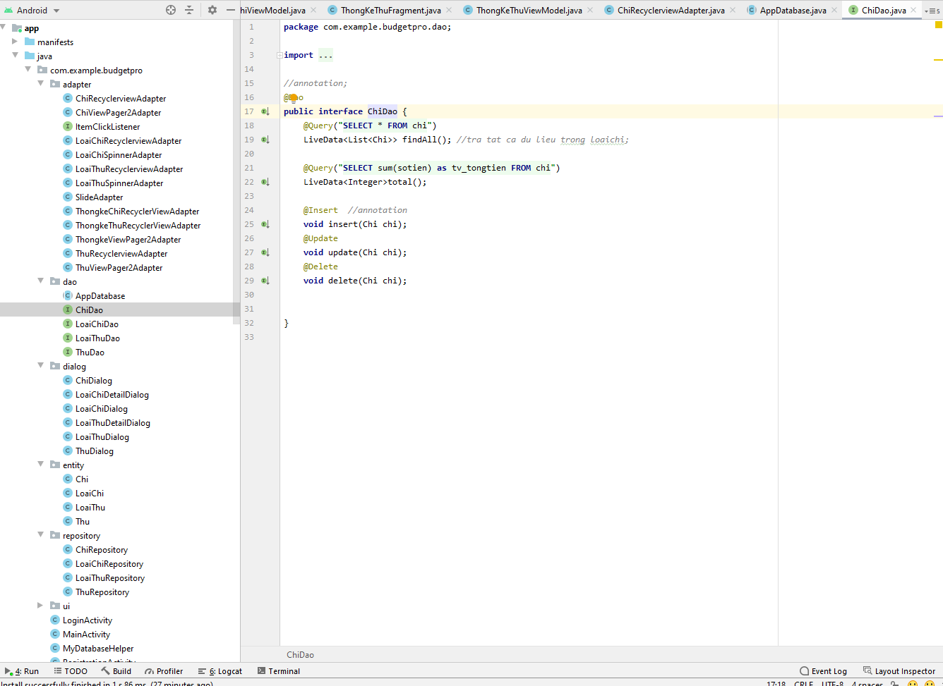
Task: Close the ThongKeThuFragment.java tab
Action: click(x=450, y=11)
